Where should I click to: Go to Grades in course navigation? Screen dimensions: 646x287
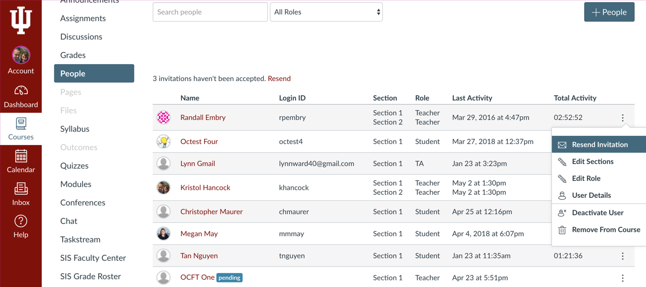(x=73, y=55)
